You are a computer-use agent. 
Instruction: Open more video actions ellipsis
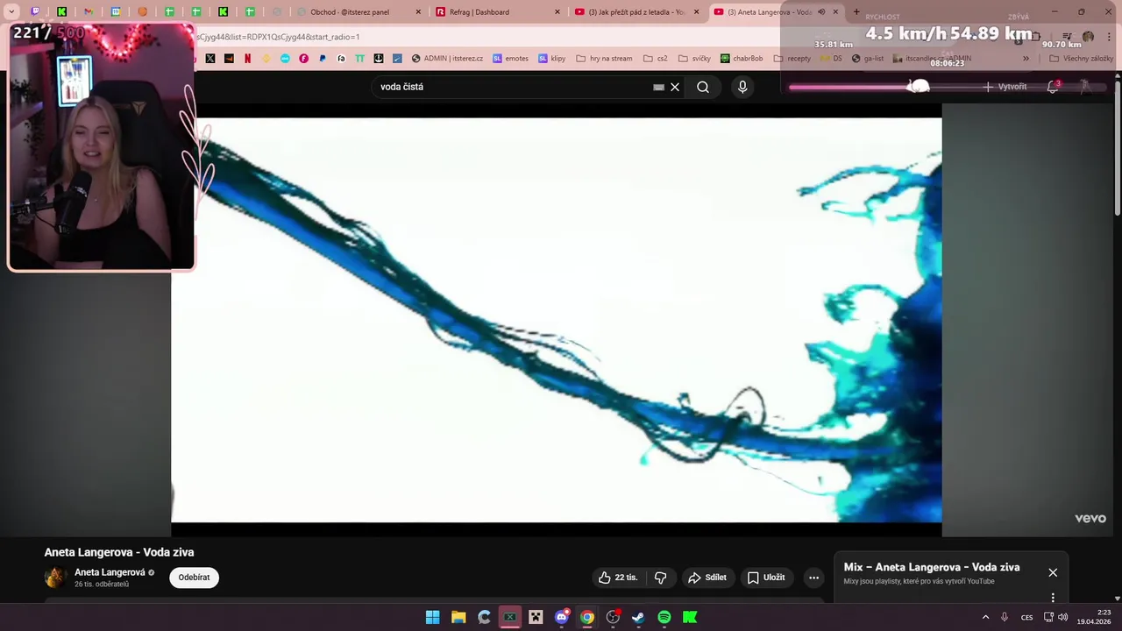coord(813,578)
